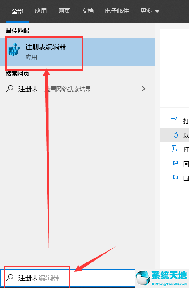Click the first pin icon (pin to Start)
This screenshot has height=288, width=189.
[174, 163]
